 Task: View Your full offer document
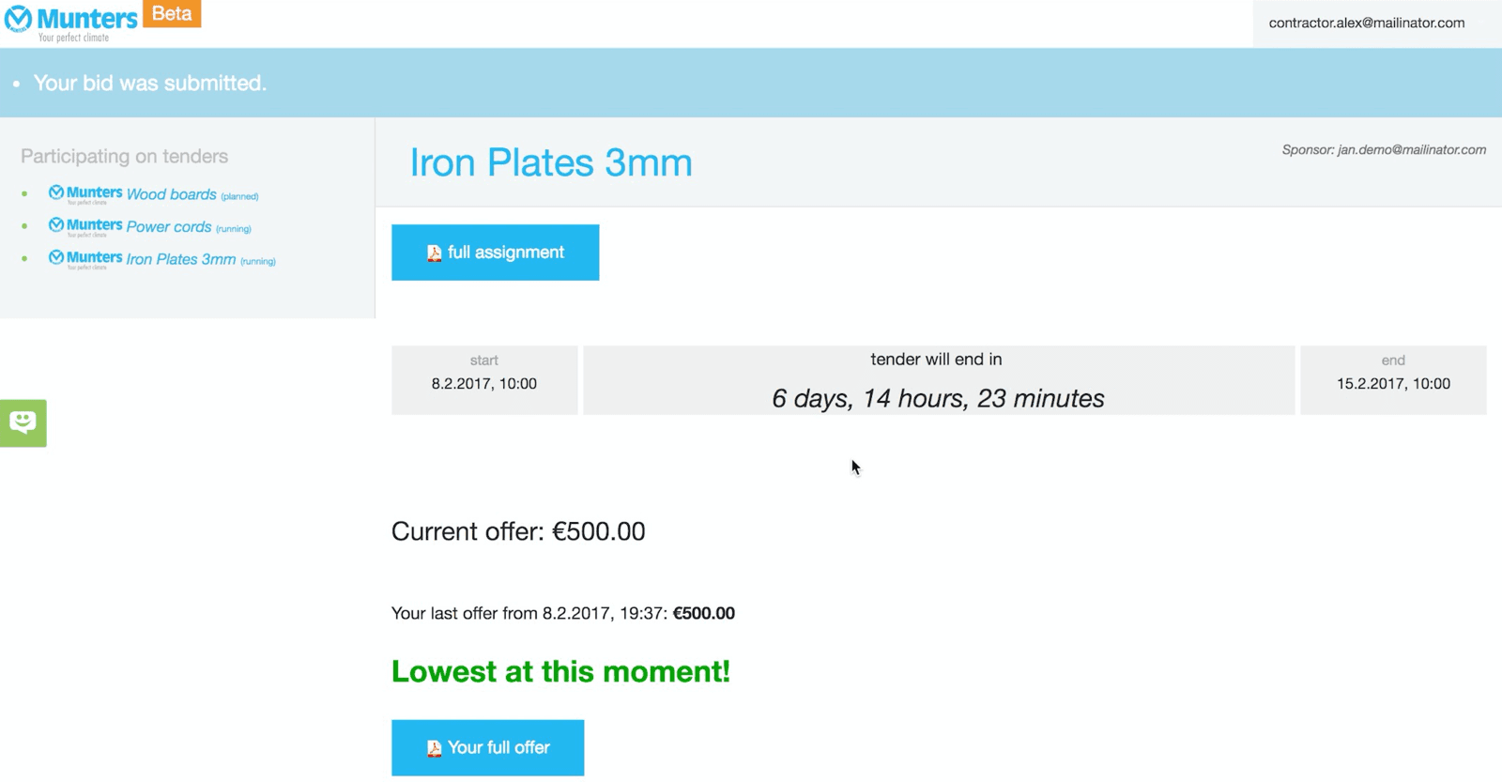pos(487,748)
